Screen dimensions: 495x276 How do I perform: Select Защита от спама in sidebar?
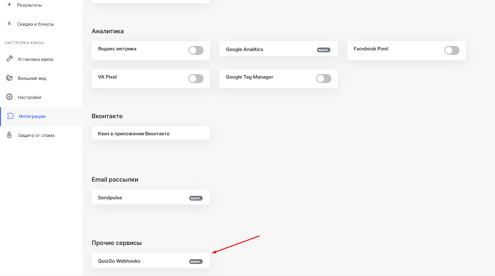tap(36, 135)
